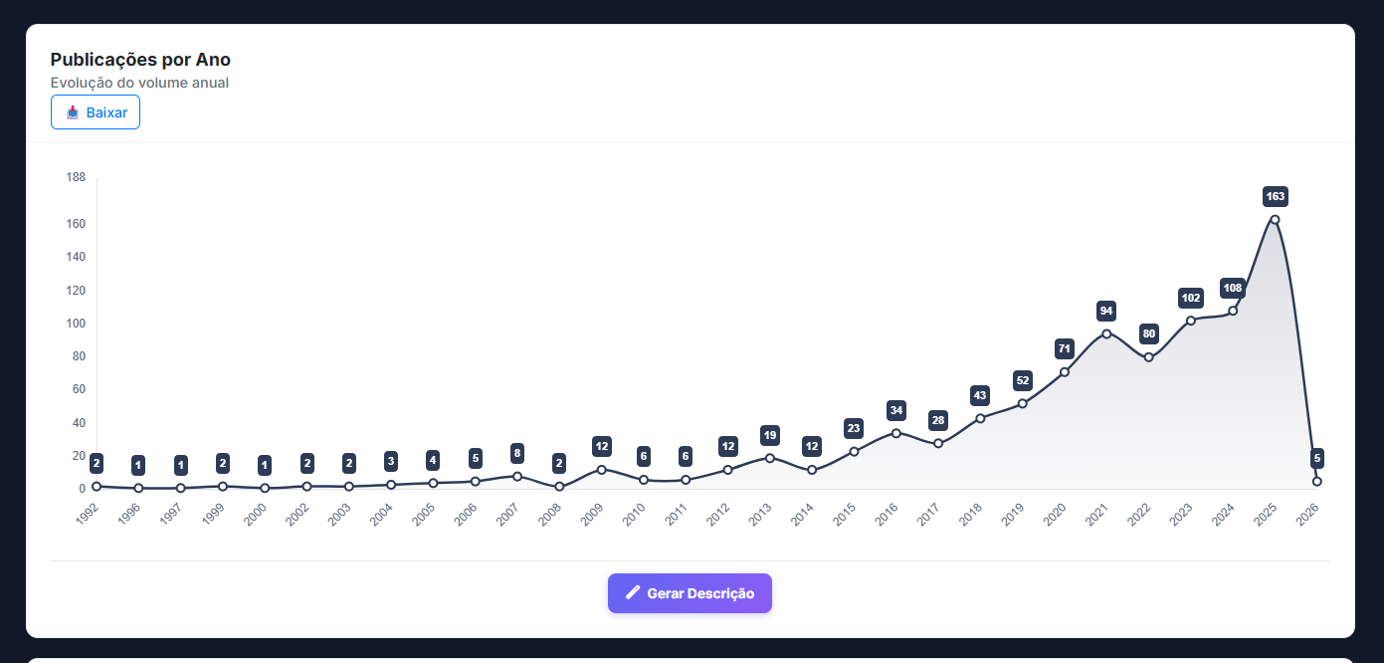
Task: Click the 2009 data point marker
Action: point(602,470)
